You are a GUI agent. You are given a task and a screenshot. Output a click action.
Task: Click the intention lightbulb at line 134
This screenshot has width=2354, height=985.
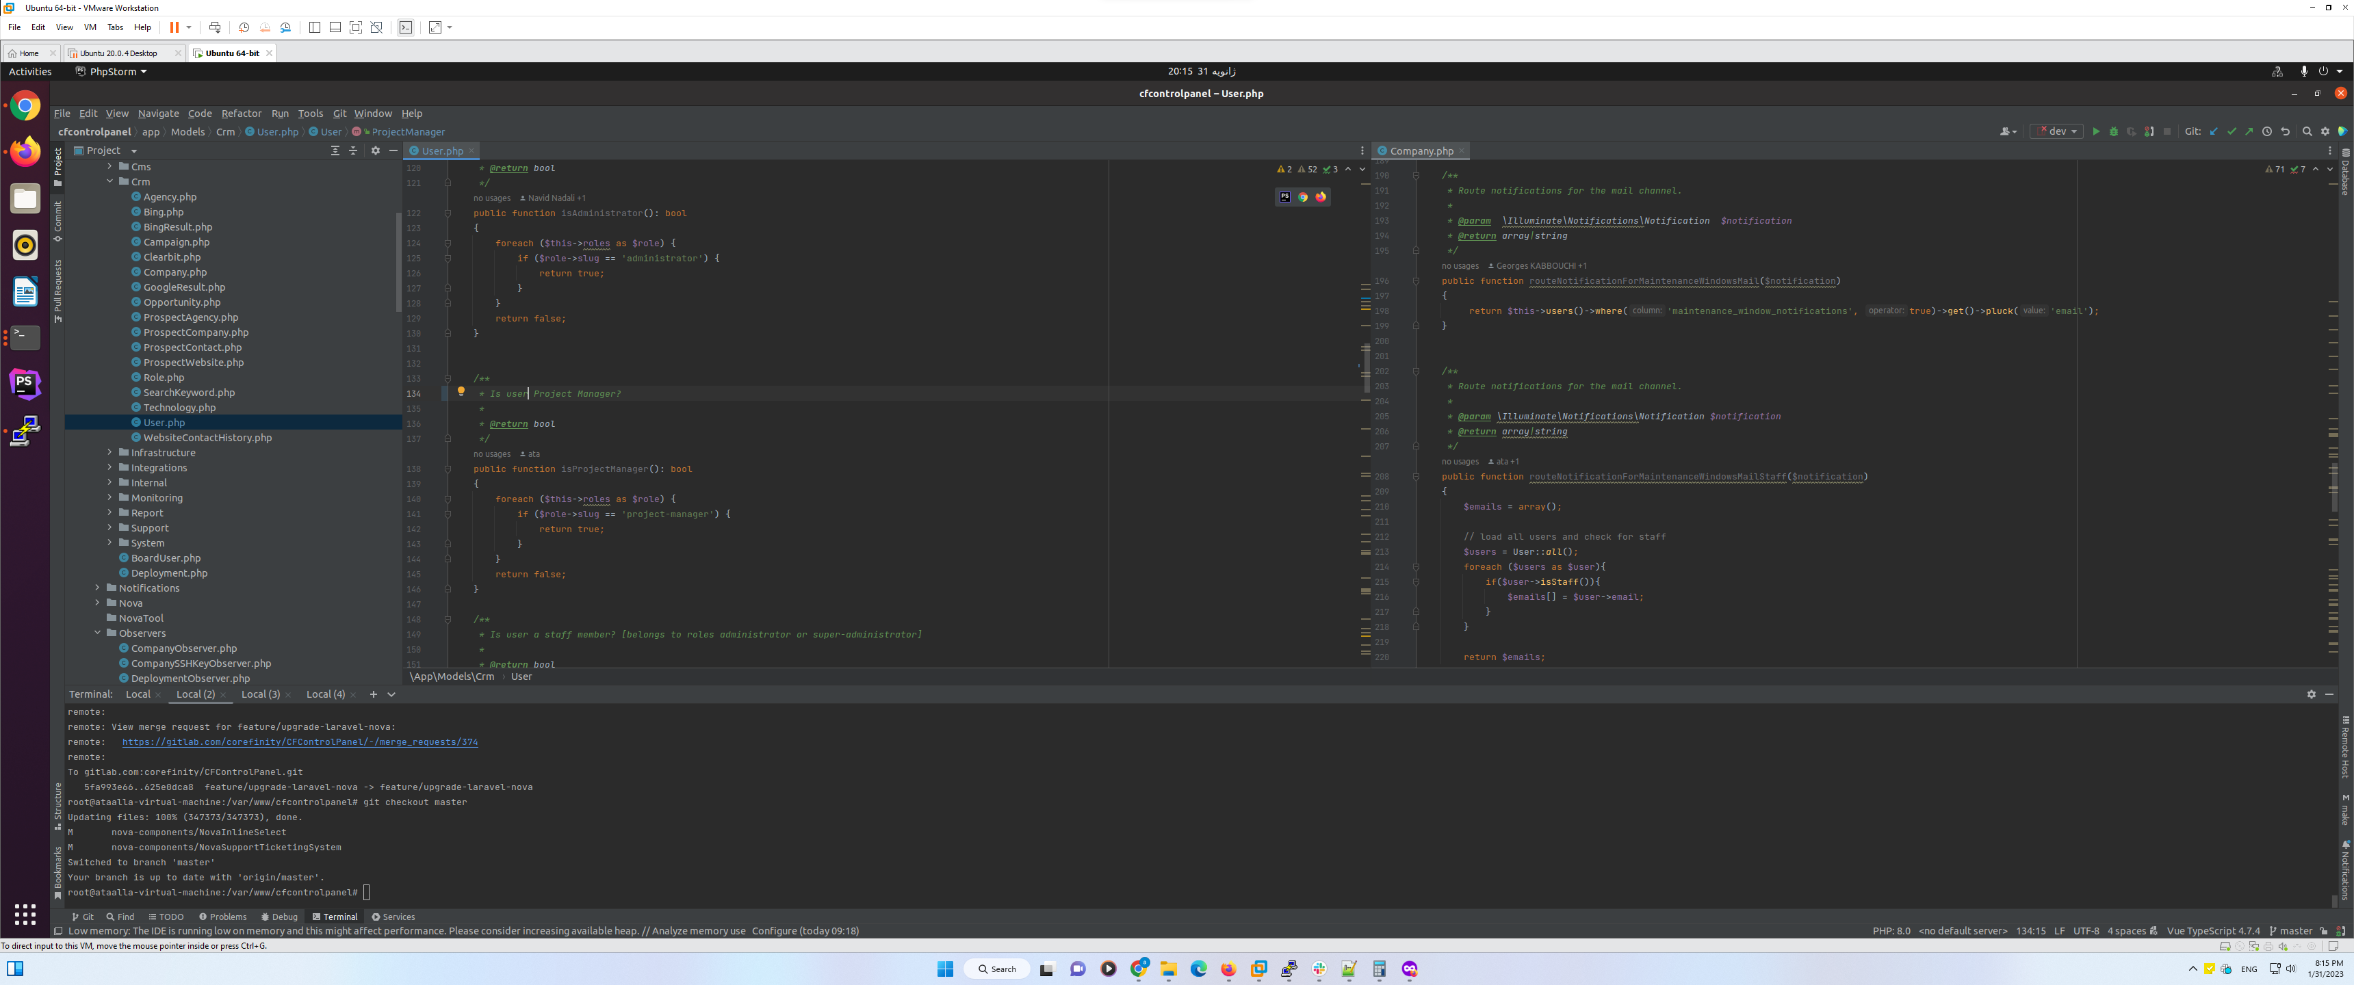(461, 391)
